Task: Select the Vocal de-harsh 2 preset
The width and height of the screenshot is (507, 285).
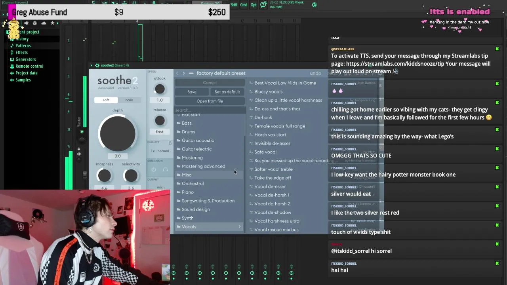Action: pos(272,204)
